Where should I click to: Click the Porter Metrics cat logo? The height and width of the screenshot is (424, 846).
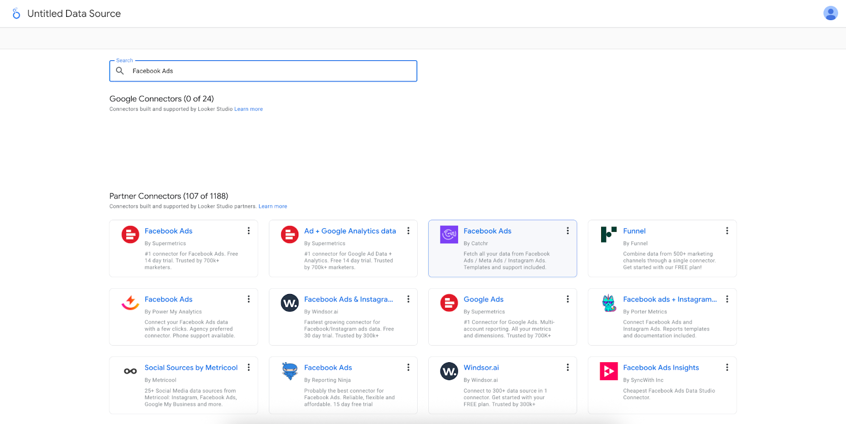(x=609, y=303)
